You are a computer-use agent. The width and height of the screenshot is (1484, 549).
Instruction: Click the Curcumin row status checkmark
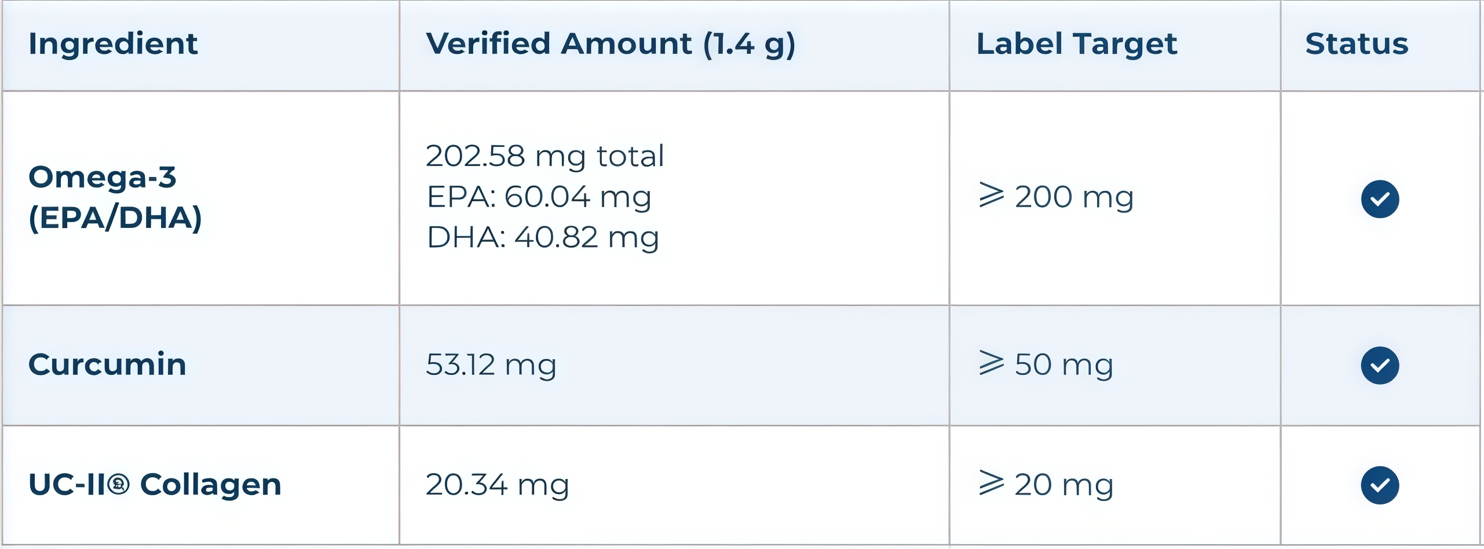(1380, 366)
